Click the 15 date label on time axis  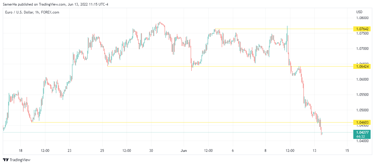tap(347, 151)
